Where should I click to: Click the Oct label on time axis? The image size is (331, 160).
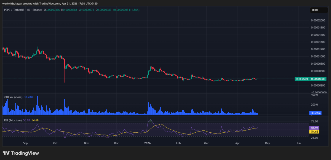tap(55, 143)
